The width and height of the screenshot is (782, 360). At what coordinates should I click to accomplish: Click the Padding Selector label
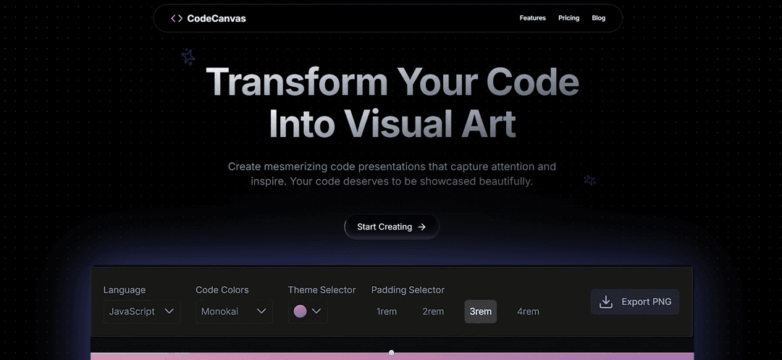coord(408,290)
